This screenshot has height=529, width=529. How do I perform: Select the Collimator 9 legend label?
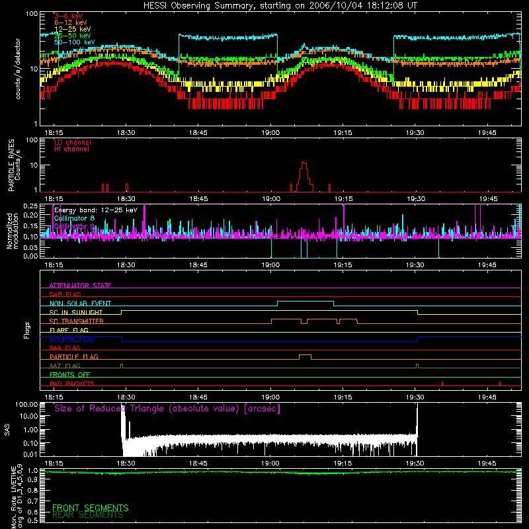(x=74, y=226)
